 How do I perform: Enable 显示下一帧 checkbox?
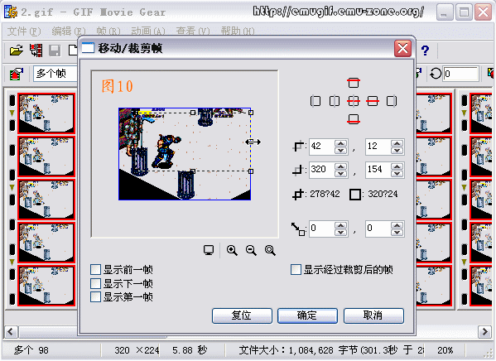(95, 283)
